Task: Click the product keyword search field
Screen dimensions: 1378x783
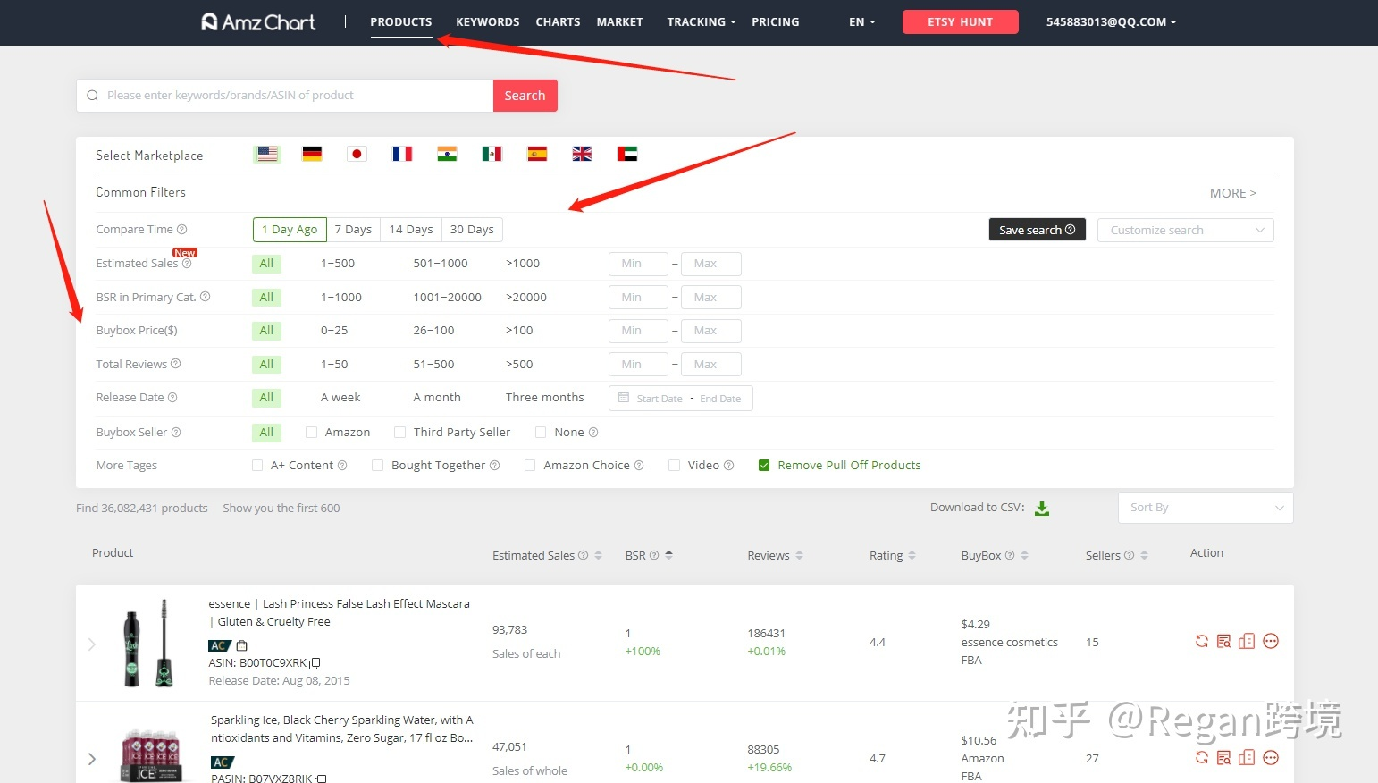Action: 285,96
